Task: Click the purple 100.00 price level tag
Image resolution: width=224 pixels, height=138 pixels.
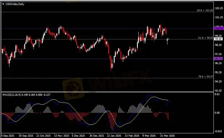Action: (x=218, y=28)
